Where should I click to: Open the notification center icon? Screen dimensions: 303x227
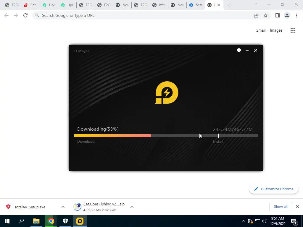(294, 221)
